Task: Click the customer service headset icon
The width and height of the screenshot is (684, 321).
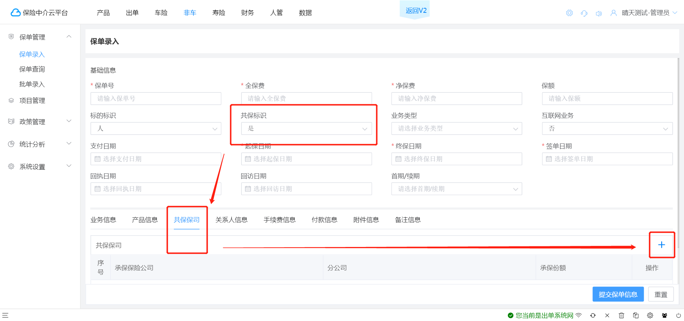Action: (584, 13)
